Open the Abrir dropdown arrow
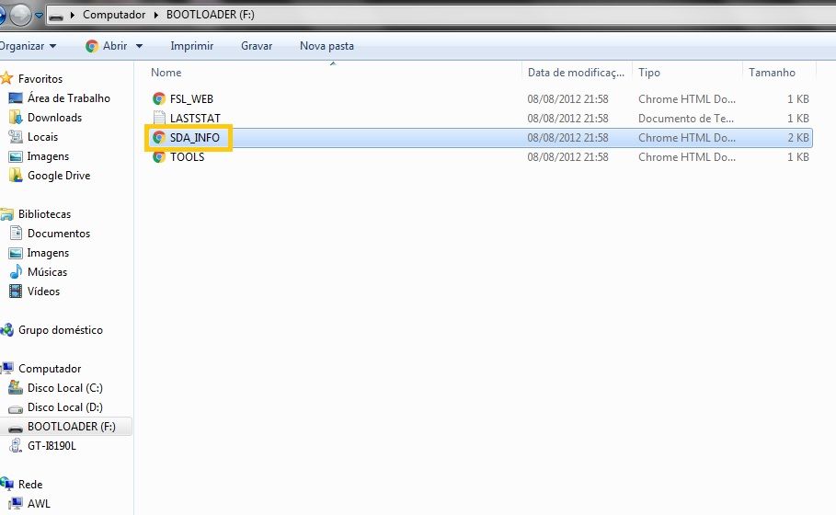 pyautogui.click(x=139, y=46)
